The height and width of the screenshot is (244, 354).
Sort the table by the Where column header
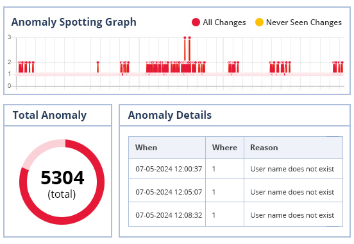(224, 148)
